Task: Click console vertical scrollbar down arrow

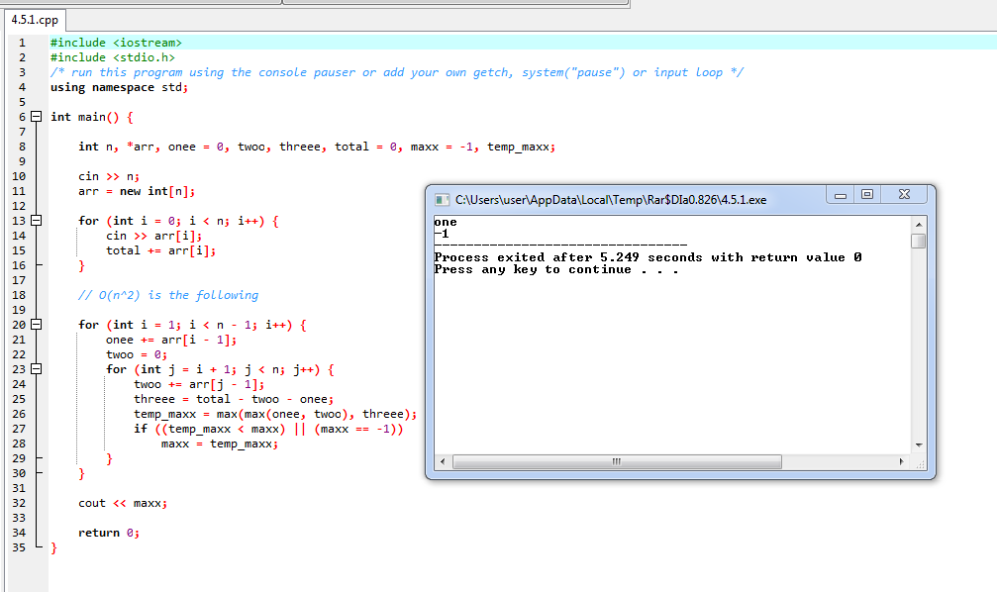Action: tap(918, 445)
